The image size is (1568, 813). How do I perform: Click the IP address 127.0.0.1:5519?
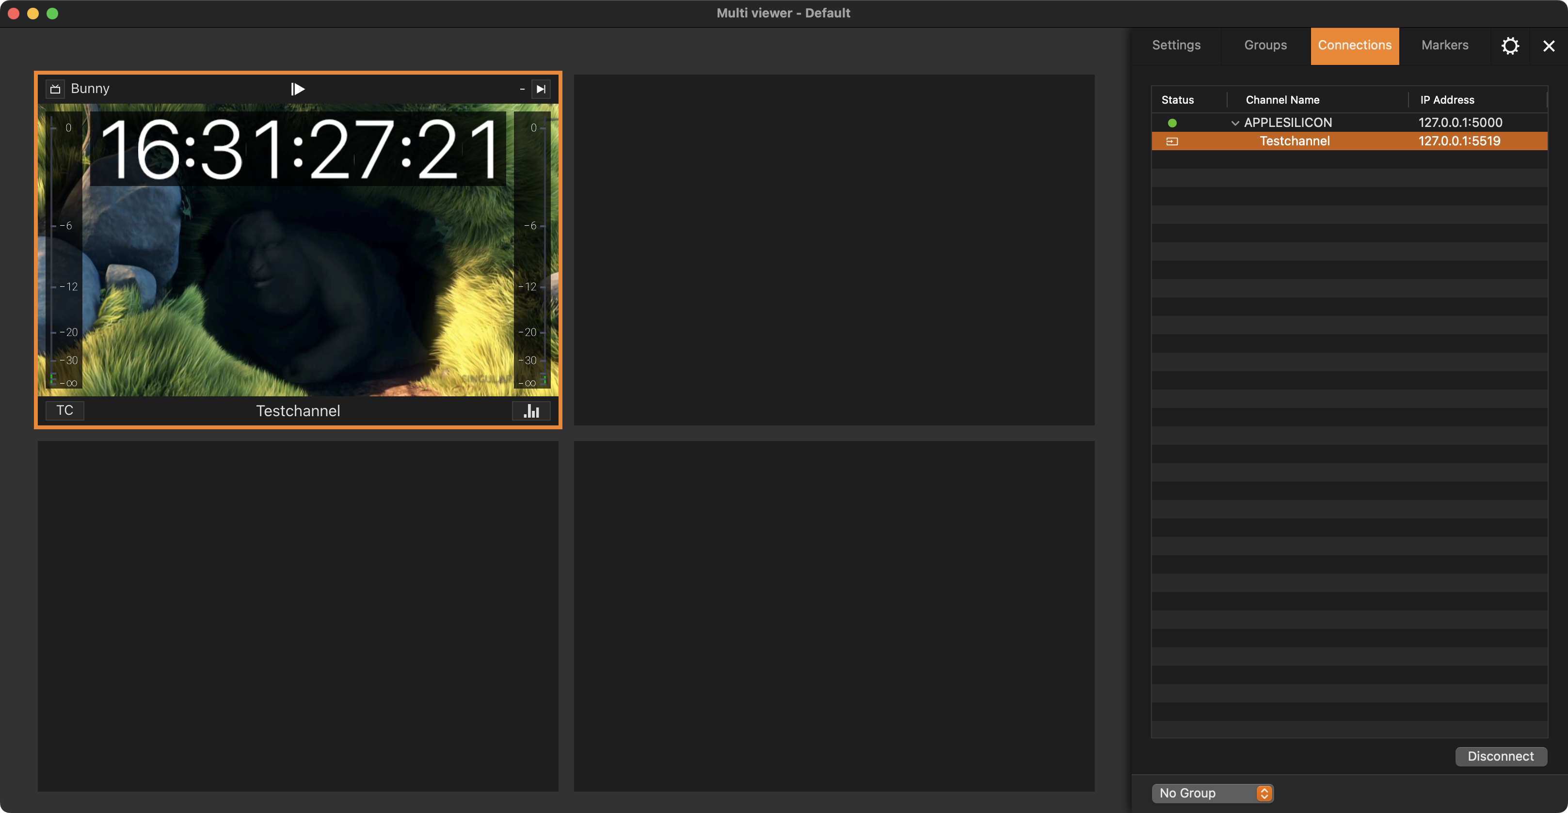(x=1459, y=141)
